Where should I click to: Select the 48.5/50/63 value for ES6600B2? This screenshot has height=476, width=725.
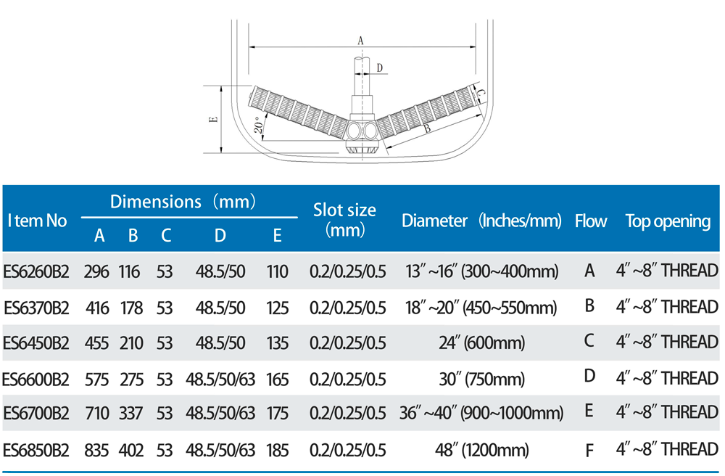(x=220, y=379)
